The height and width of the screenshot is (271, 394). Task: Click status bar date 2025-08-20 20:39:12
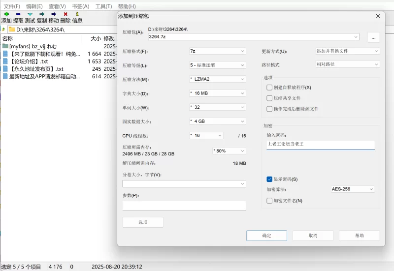[x=117, y=267]
